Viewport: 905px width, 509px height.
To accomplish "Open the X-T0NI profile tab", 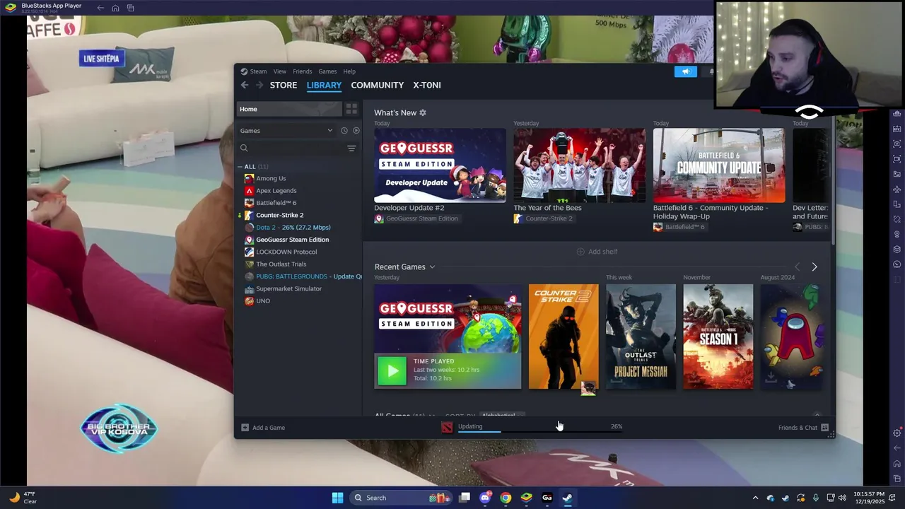I will [427, 85].
